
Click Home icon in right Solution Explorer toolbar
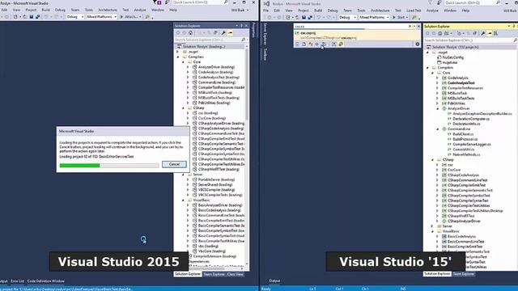pyautogui.click(x=439, y=33)
